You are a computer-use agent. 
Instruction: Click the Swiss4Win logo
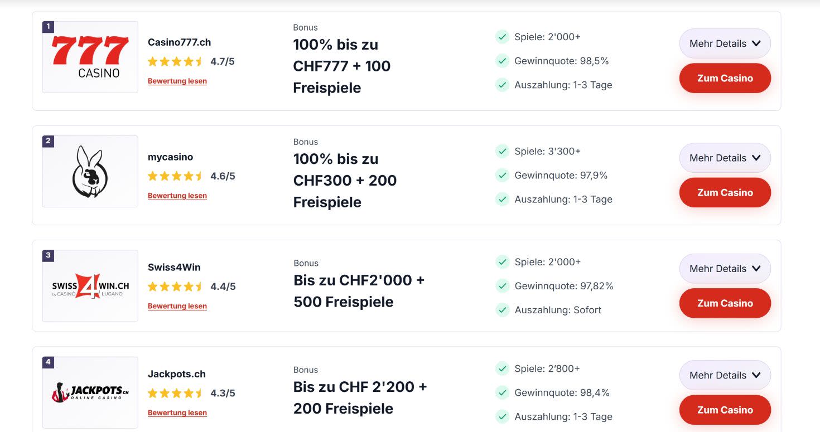[x=89, y=285]
